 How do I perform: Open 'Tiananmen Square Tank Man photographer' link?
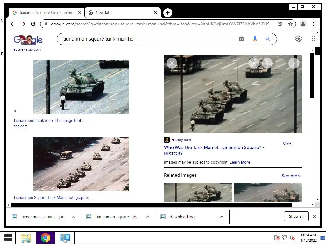point(53,198)
